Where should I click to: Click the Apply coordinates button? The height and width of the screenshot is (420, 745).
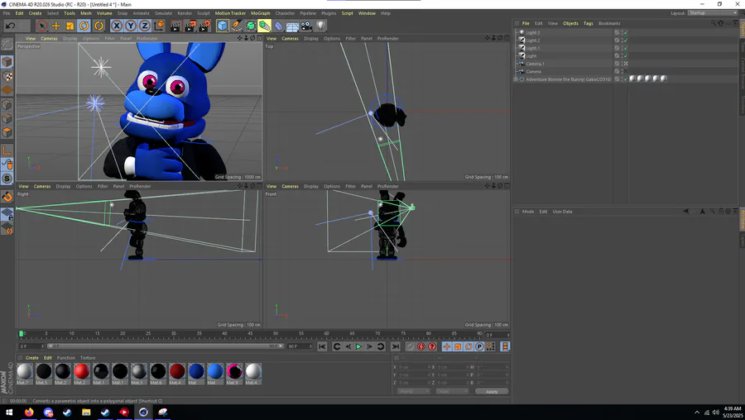(x=491, y=392)
